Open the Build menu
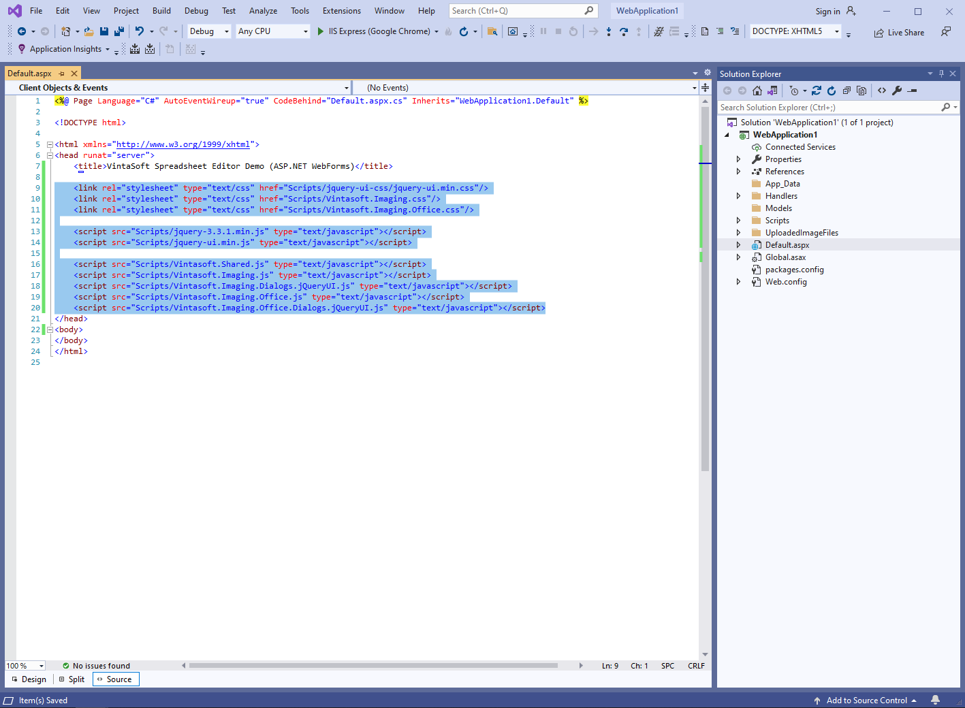The width and height of the screenshot is (965, 708). pyautogui.click(x=161, y=11)
